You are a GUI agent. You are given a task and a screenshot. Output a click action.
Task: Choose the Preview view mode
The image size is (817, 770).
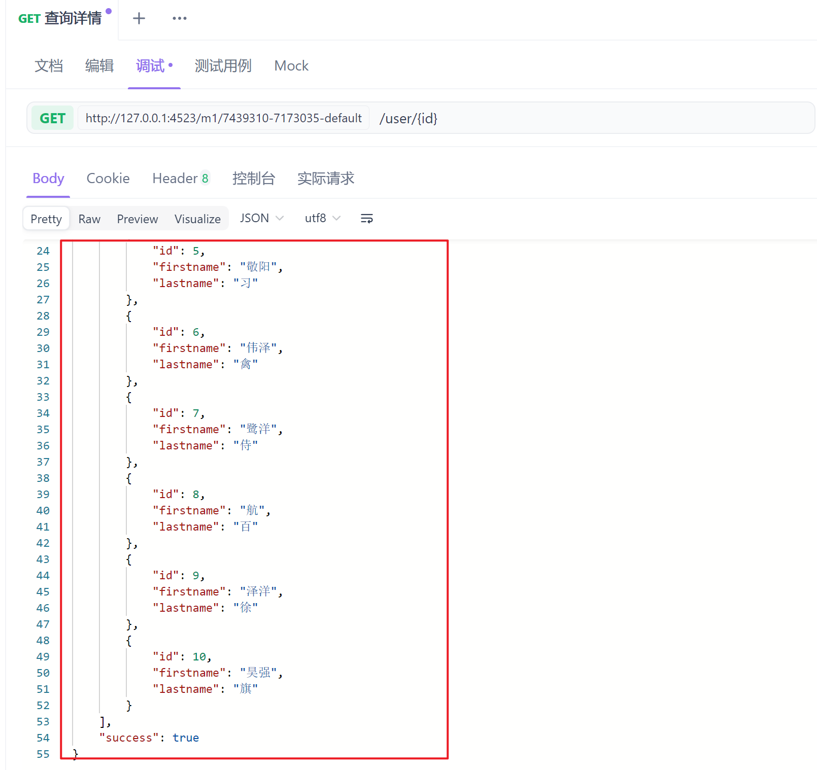point(138,219)
